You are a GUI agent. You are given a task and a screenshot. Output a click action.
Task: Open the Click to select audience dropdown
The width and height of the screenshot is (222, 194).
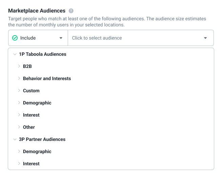pos(205,38)
